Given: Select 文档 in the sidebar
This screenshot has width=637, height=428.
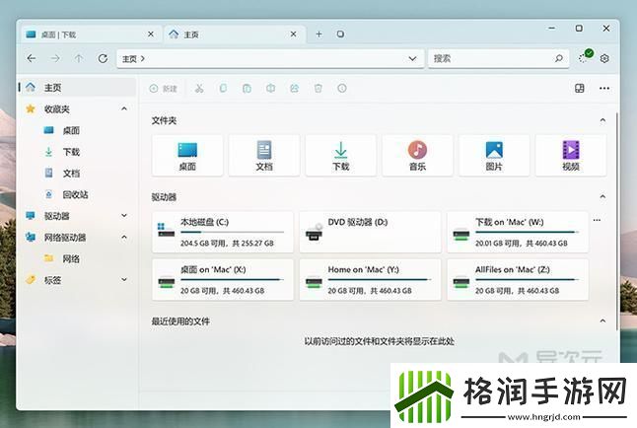Looking at the screenshot, I should point(78,174).
